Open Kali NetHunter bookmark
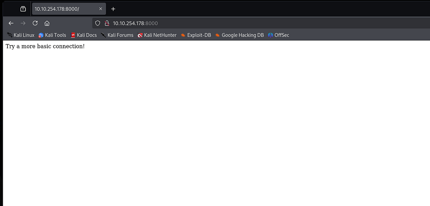Image resolution: width=430 pixels, height=206 pixels. 157,35
